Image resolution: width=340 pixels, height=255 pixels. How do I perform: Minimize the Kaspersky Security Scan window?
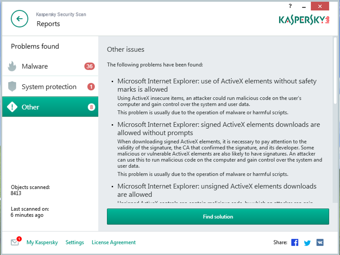(304, 6)
